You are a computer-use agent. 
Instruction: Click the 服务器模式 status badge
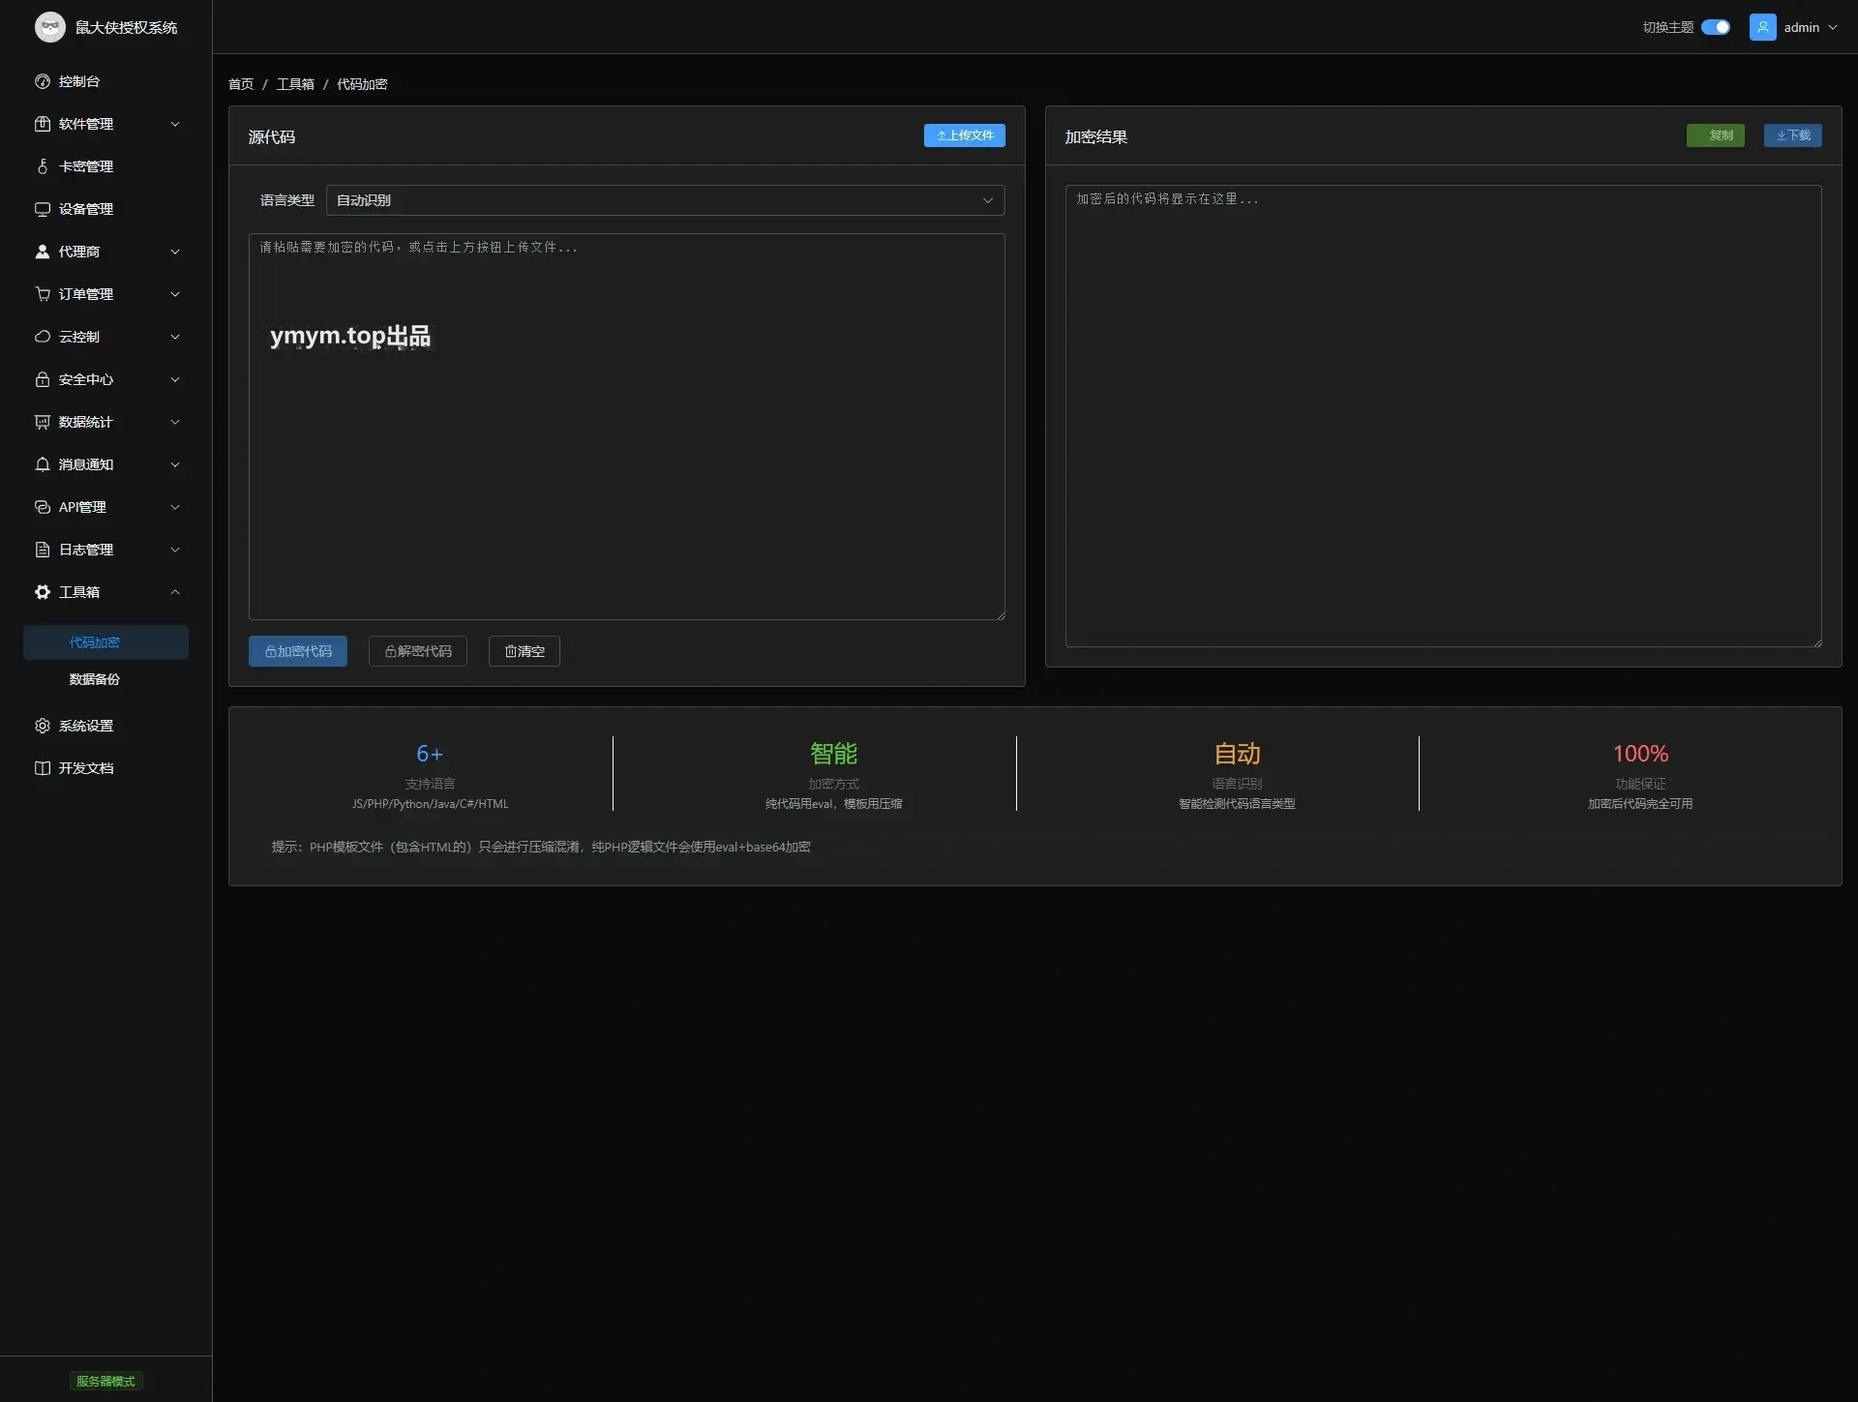(105, 1381)
